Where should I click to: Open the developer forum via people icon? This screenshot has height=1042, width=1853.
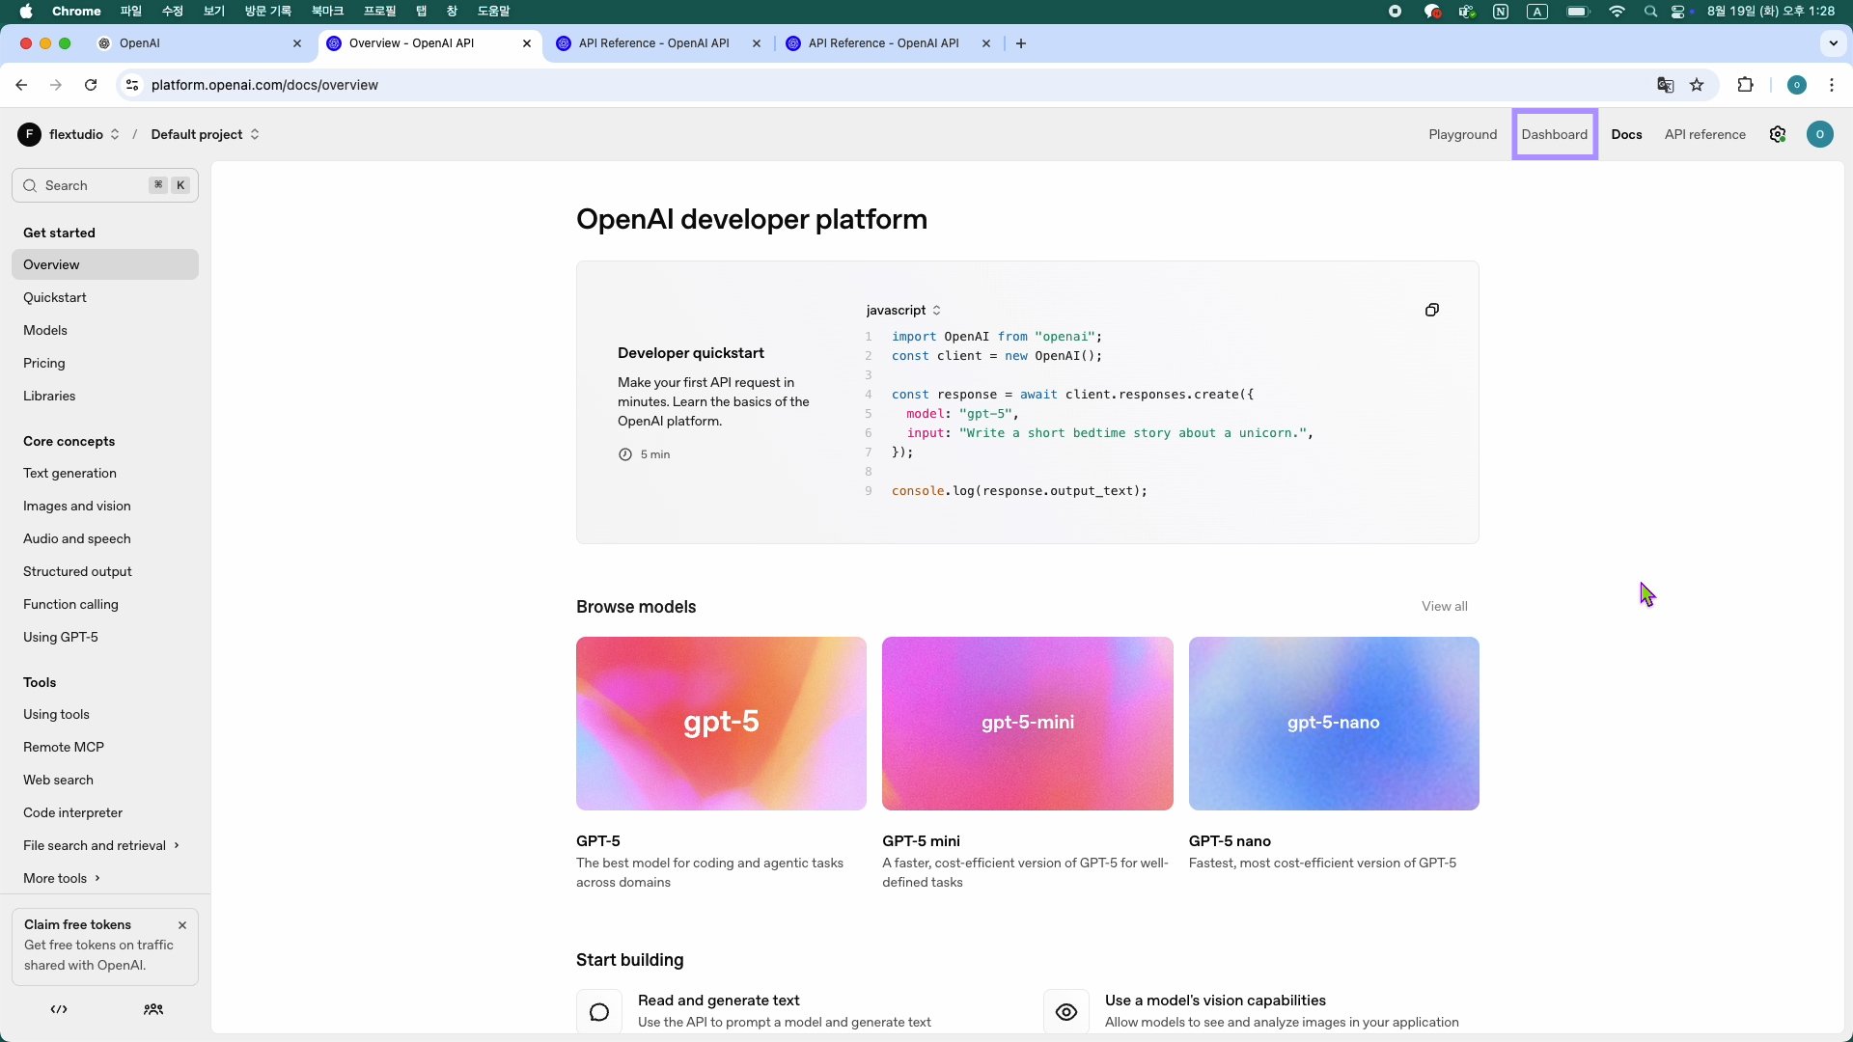pyautogui.click(x=153, y=1009)
